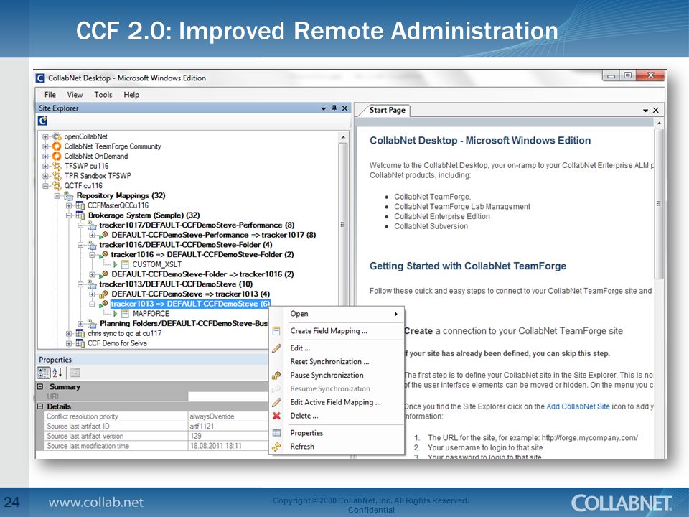Click the Alphabetical sort icon in Properties

(x=57, y=373)
